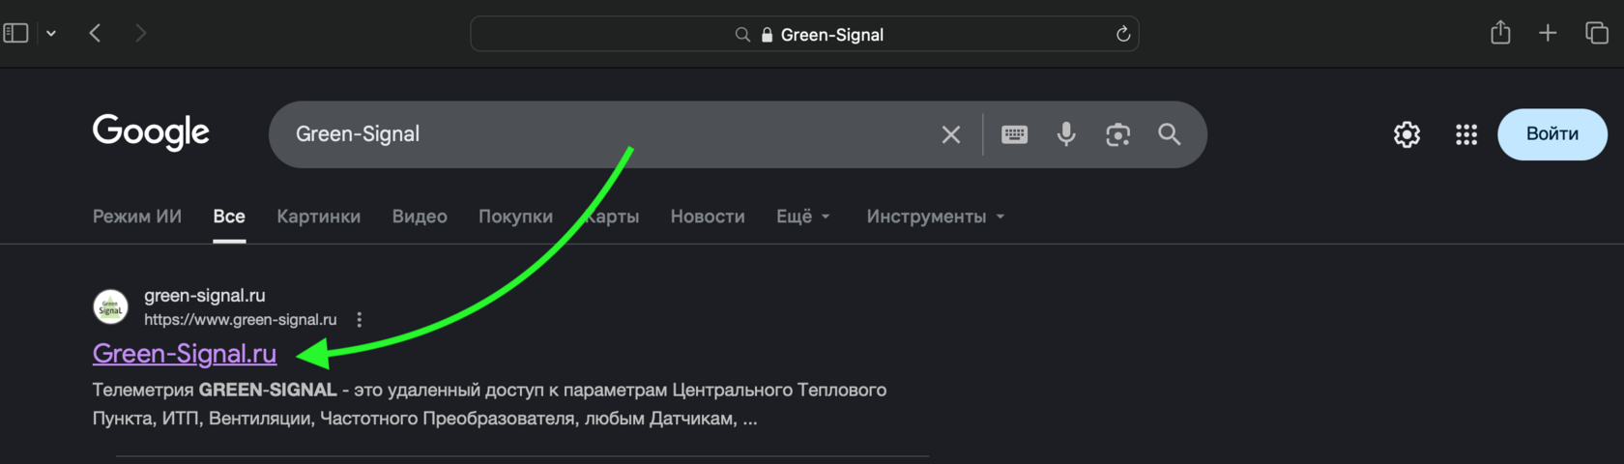1624x464 pixels.
Task: Open the Safari Share menu
Action: [x=1500, y=32]
